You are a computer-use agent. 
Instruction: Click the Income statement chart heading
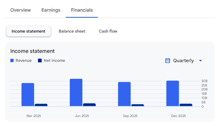pyautogui.click(x=33, y=51)
